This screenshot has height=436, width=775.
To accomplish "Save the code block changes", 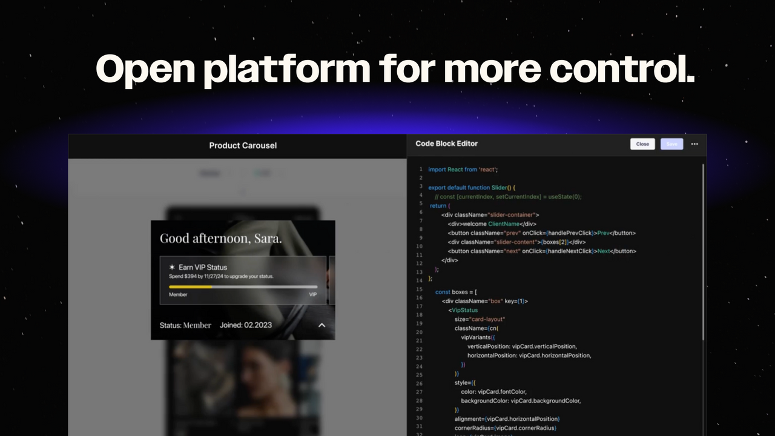I will 671,144.
